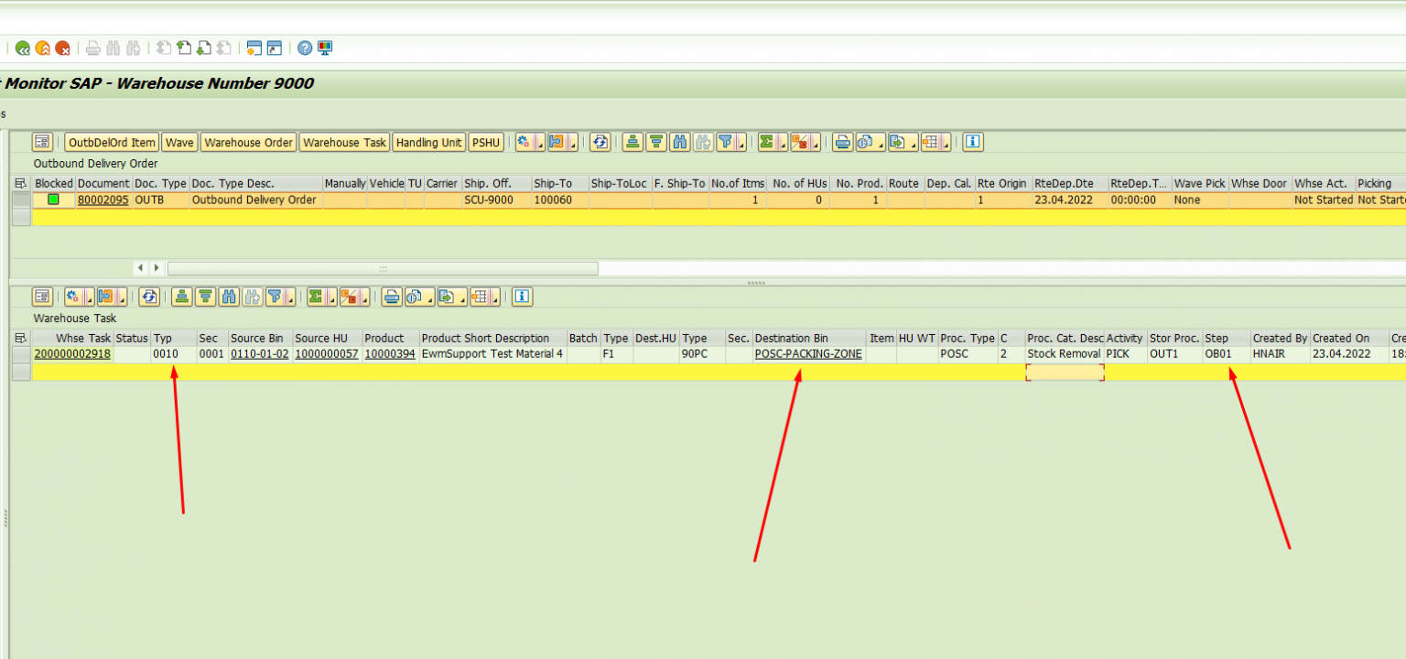Viewport: 1406px width, 659px height.
Task: Click the Find (binoculars) icon in the delivery toolbar
Action: [x=678, y=142]
